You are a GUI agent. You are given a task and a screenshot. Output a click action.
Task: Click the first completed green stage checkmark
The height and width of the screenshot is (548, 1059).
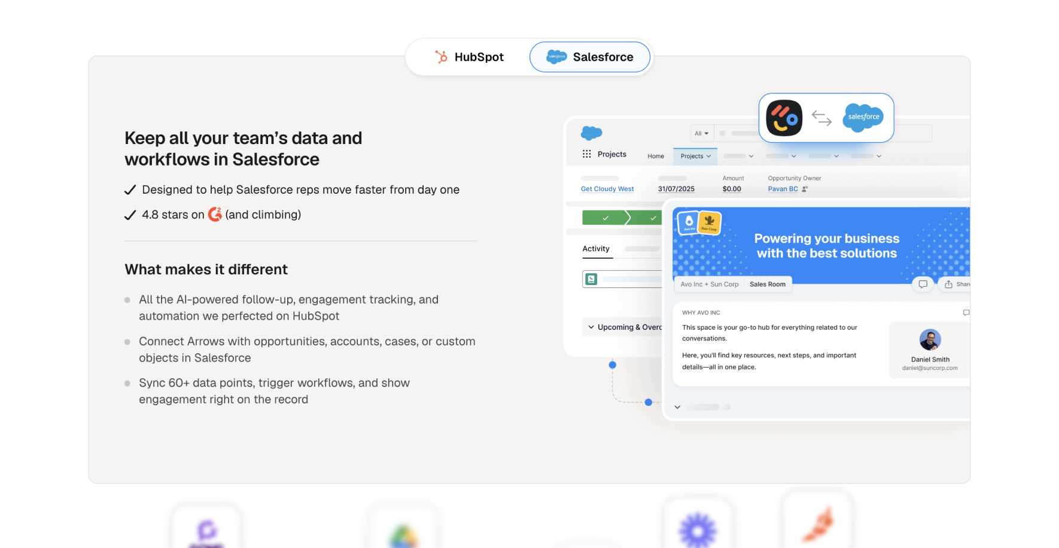click(605, 218)
